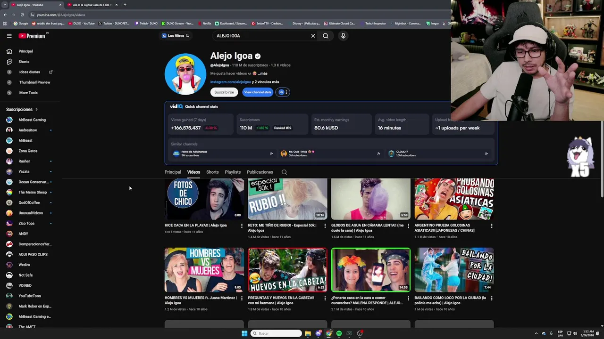Open options menu for RETO: ME TIÑO DE RUBIO
Viewport: 604px width, 339px height.
click(x=325, y=226)
